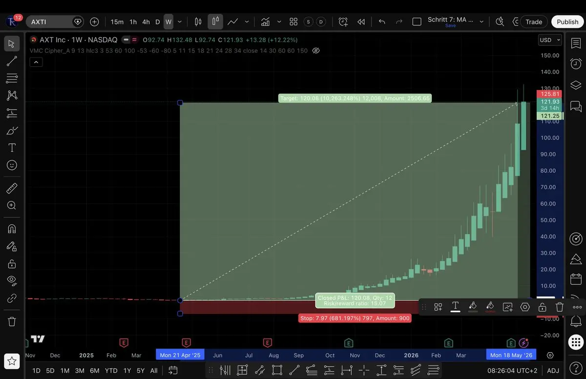Open settings hexagon in floating toolbar
586x379 pixels.
pos(525,307)
